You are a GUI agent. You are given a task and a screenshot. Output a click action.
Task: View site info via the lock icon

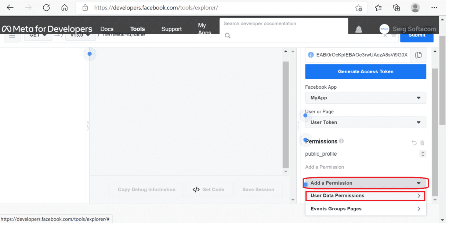[x=86, y=7]
